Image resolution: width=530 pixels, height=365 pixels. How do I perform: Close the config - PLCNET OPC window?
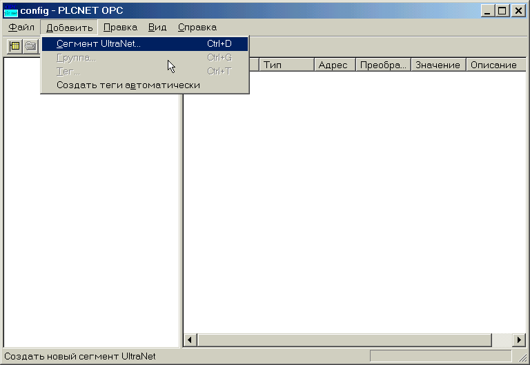(x=518, y=11)
